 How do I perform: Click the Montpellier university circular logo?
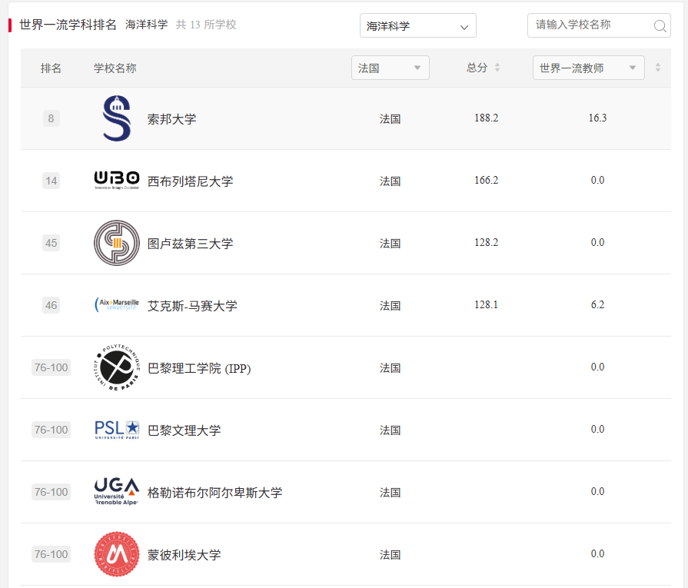116,552
